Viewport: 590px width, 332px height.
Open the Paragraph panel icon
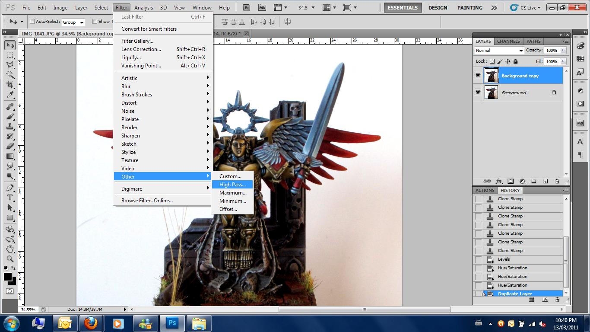pos(580,155)
